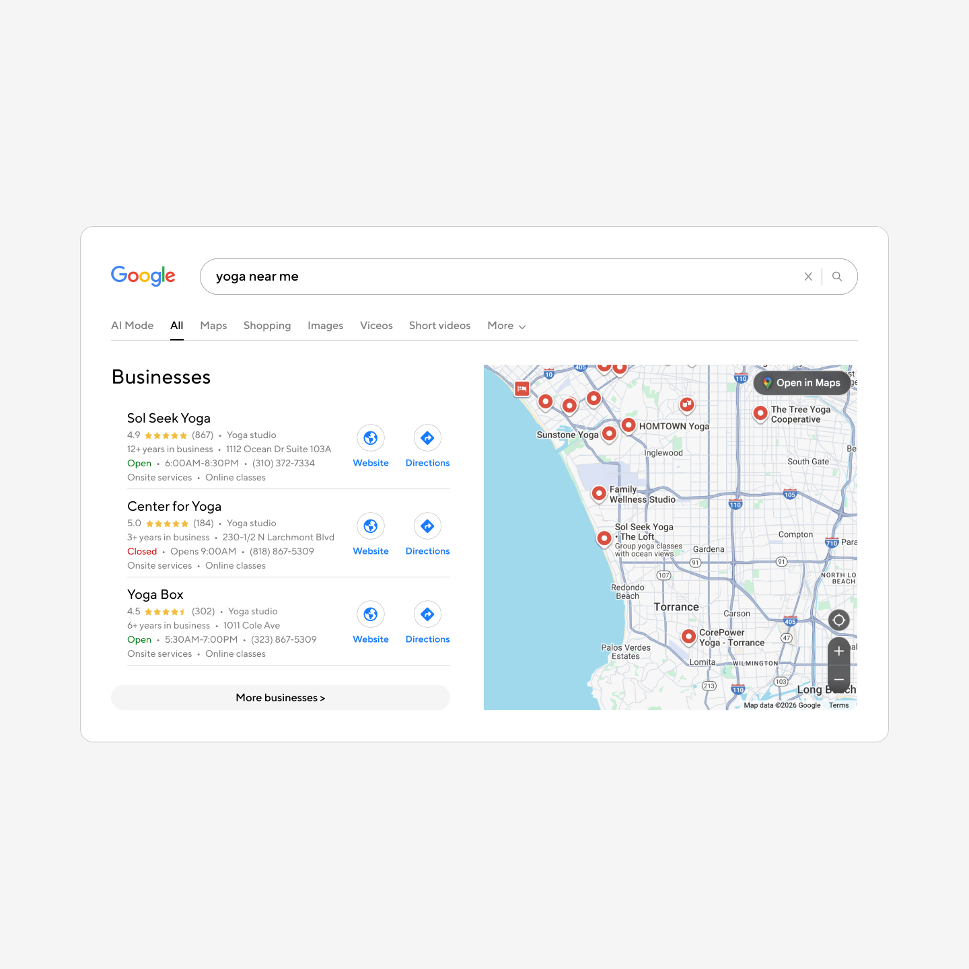This screenshot has height=969, width=969.
Task: Click the map Terms link
Action: click(838, 705)
